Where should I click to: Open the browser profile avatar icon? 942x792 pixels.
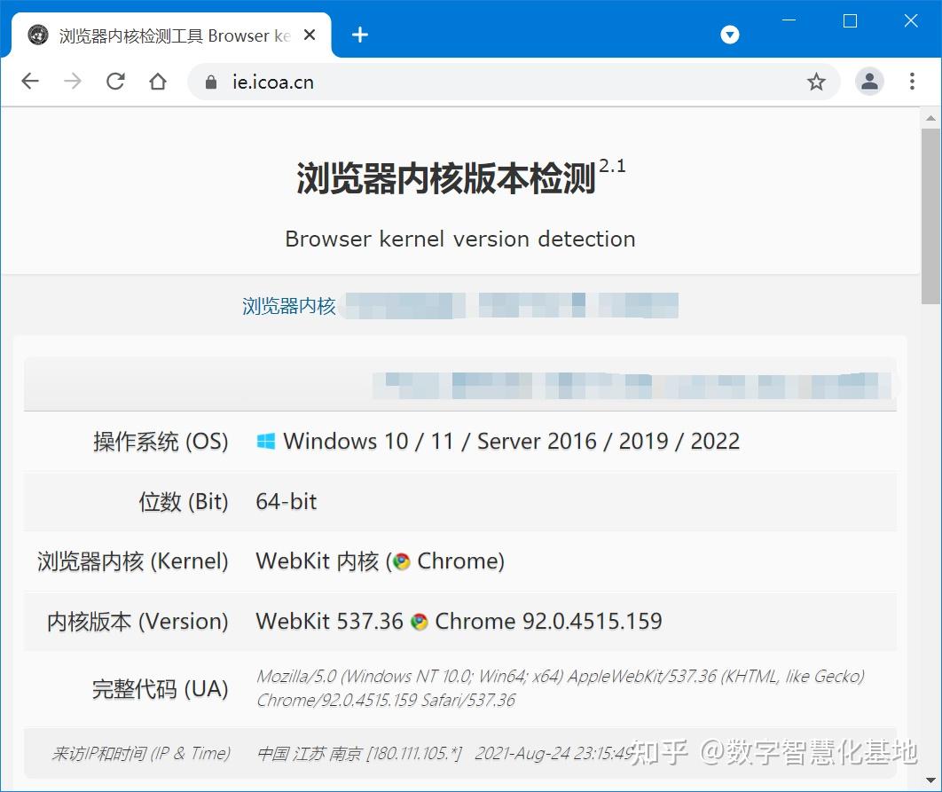[x=868, y=81]
